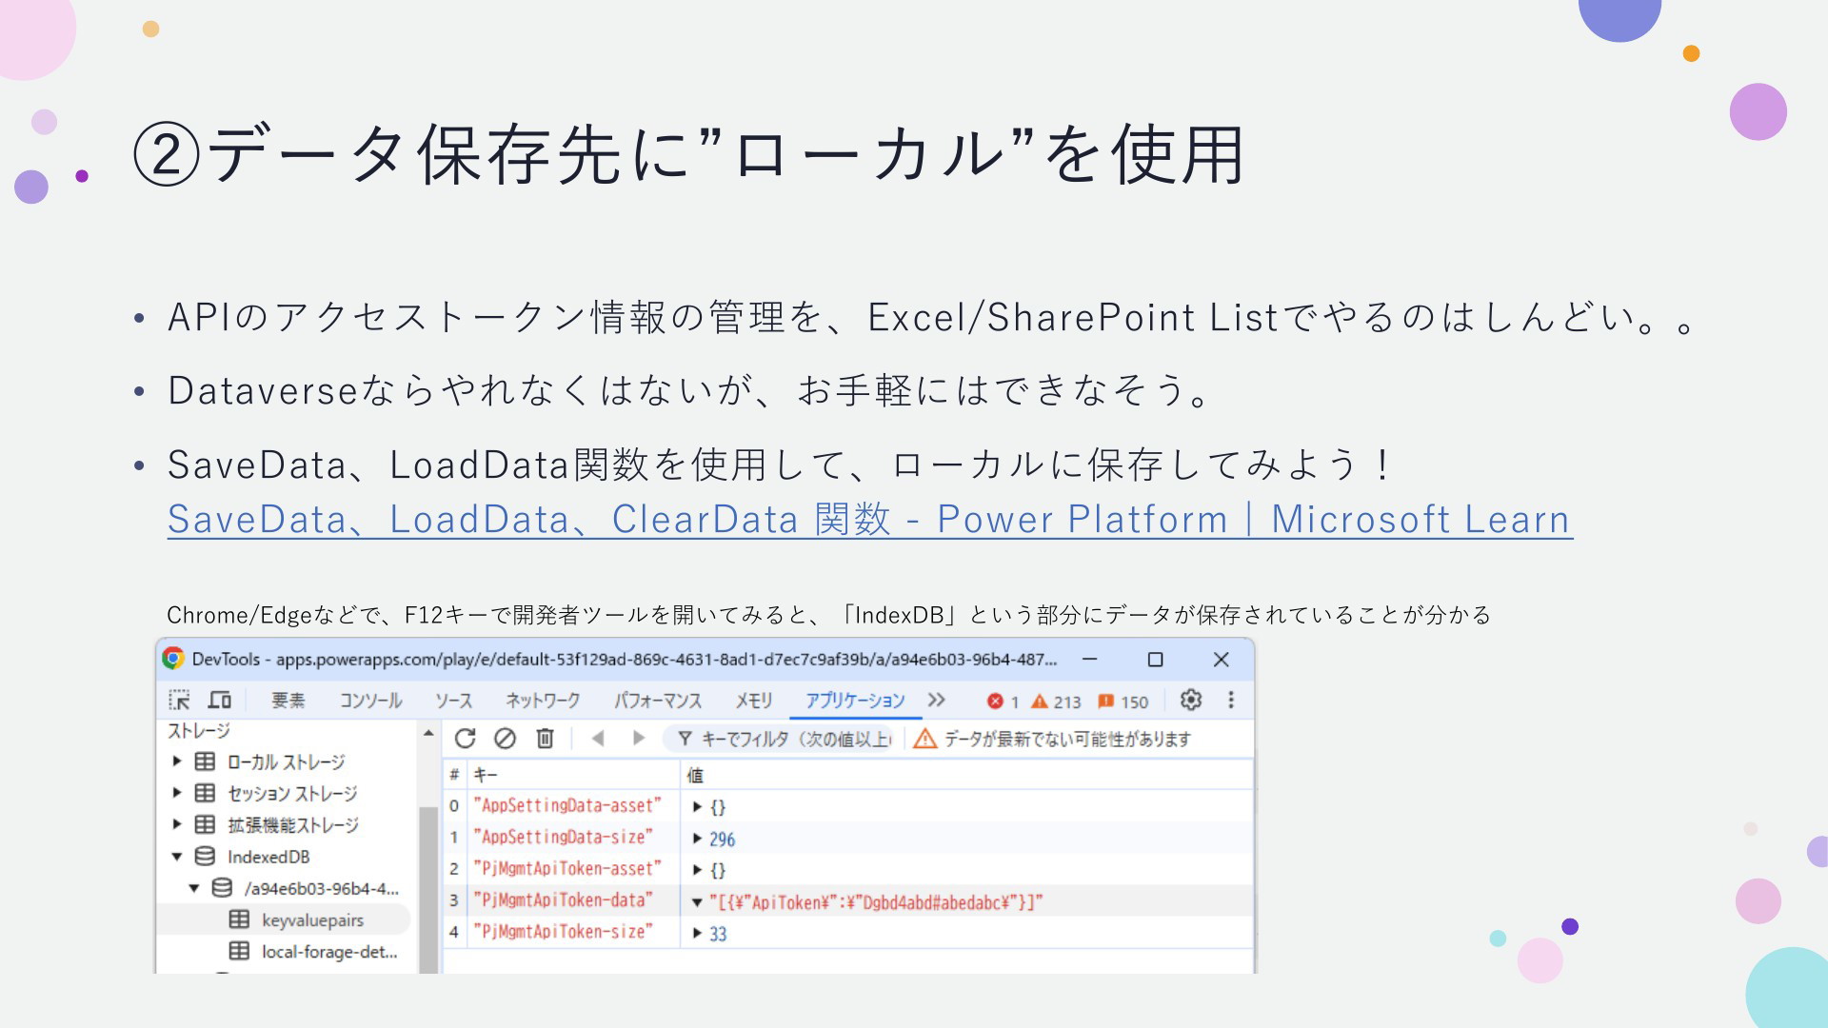Click the ApiToken JSON string value

click(x=876, y=902)
